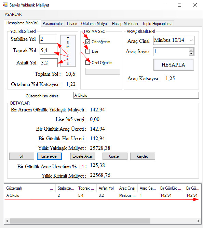
Task: Click the disabled field under Özel Öğretim
Action: tap(103, 71)
